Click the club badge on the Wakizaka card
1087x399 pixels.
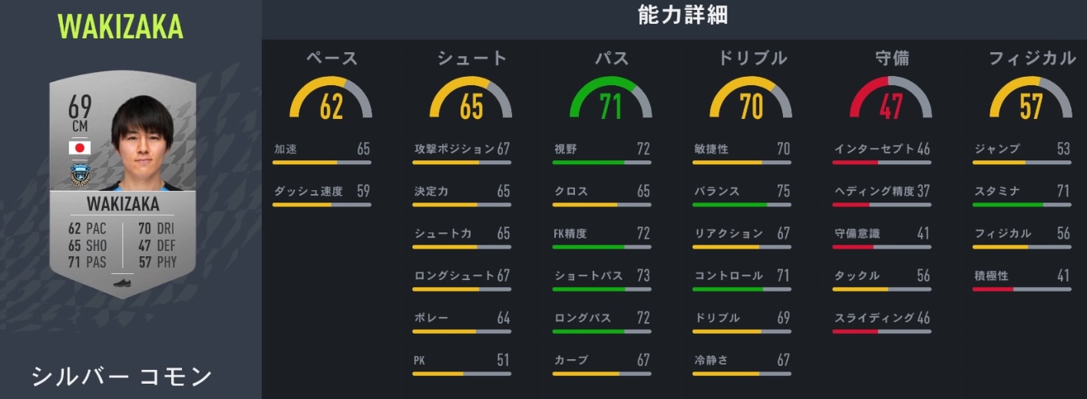click(x=80, y=173)
